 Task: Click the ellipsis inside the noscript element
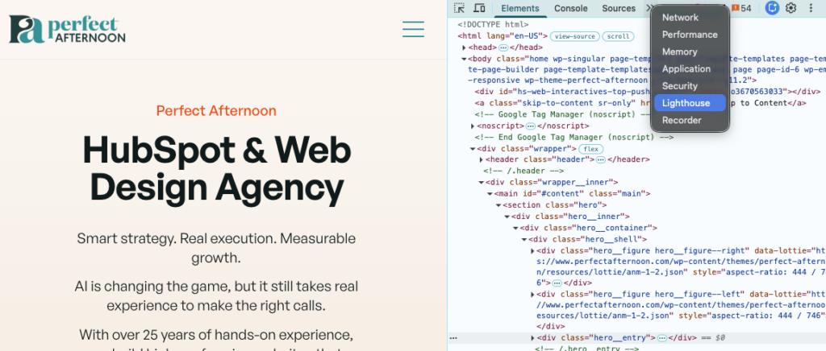coord(531,126)
